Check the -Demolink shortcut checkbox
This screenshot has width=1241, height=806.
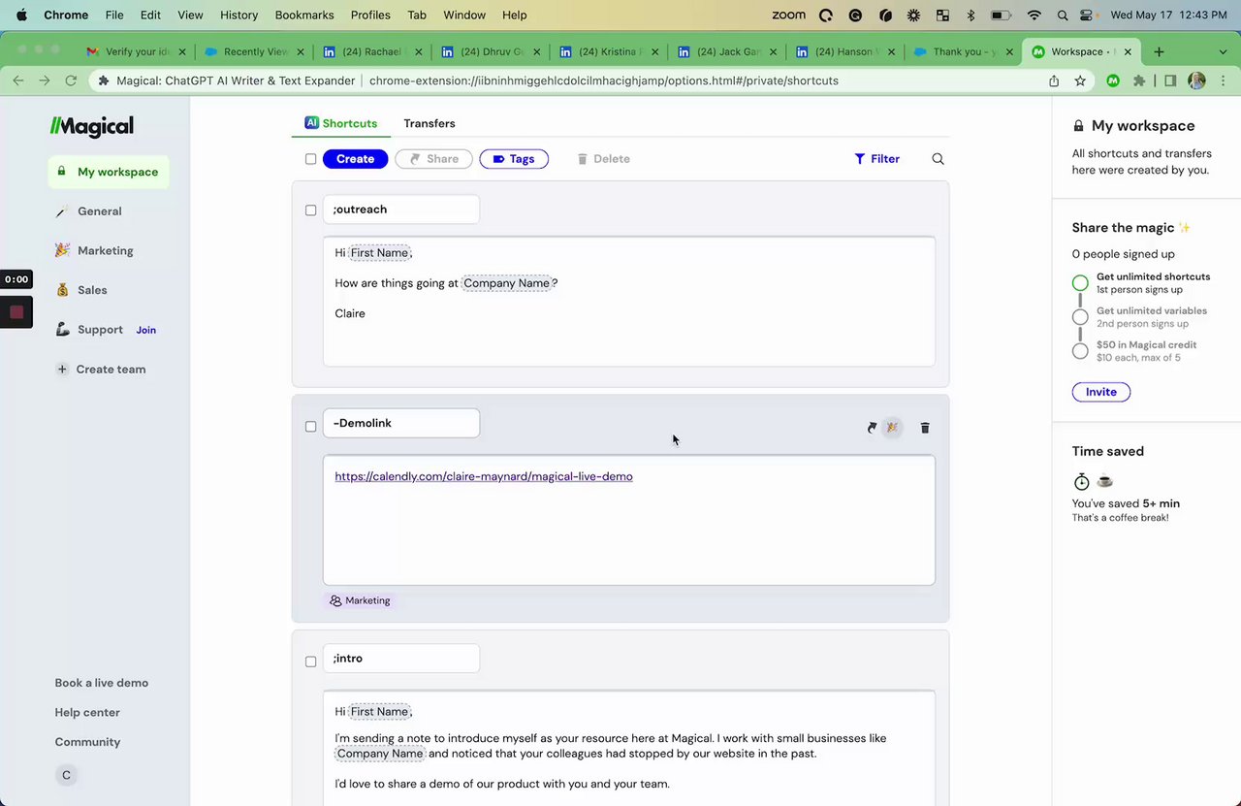(x=310, y=426)
